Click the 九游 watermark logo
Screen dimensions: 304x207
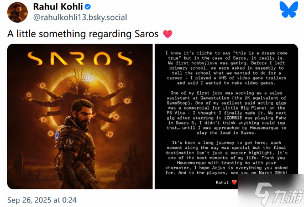[279, 194]
